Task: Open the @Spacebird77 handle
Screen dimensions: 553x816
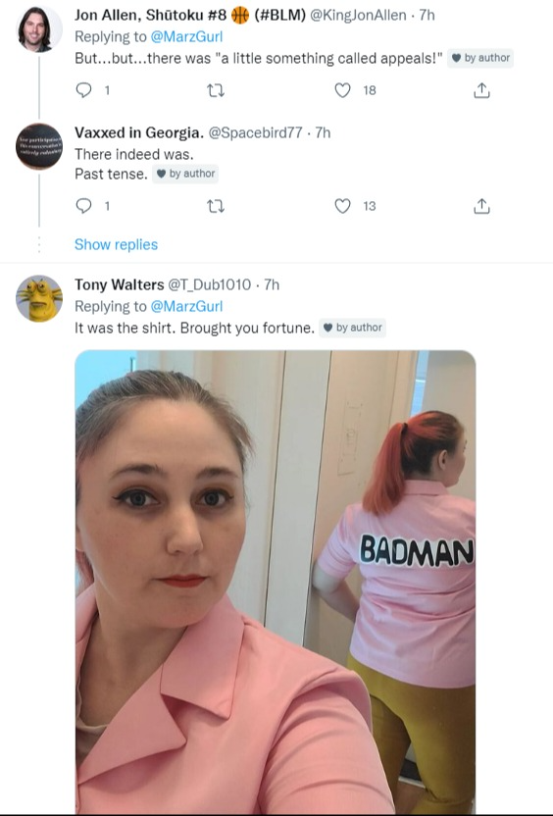Action: click(256, 132)
